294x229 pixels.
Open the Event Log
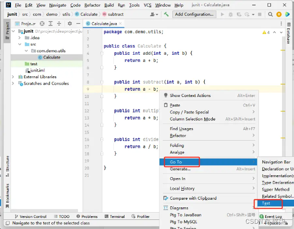pyautogui.click(x=271, y=217)
